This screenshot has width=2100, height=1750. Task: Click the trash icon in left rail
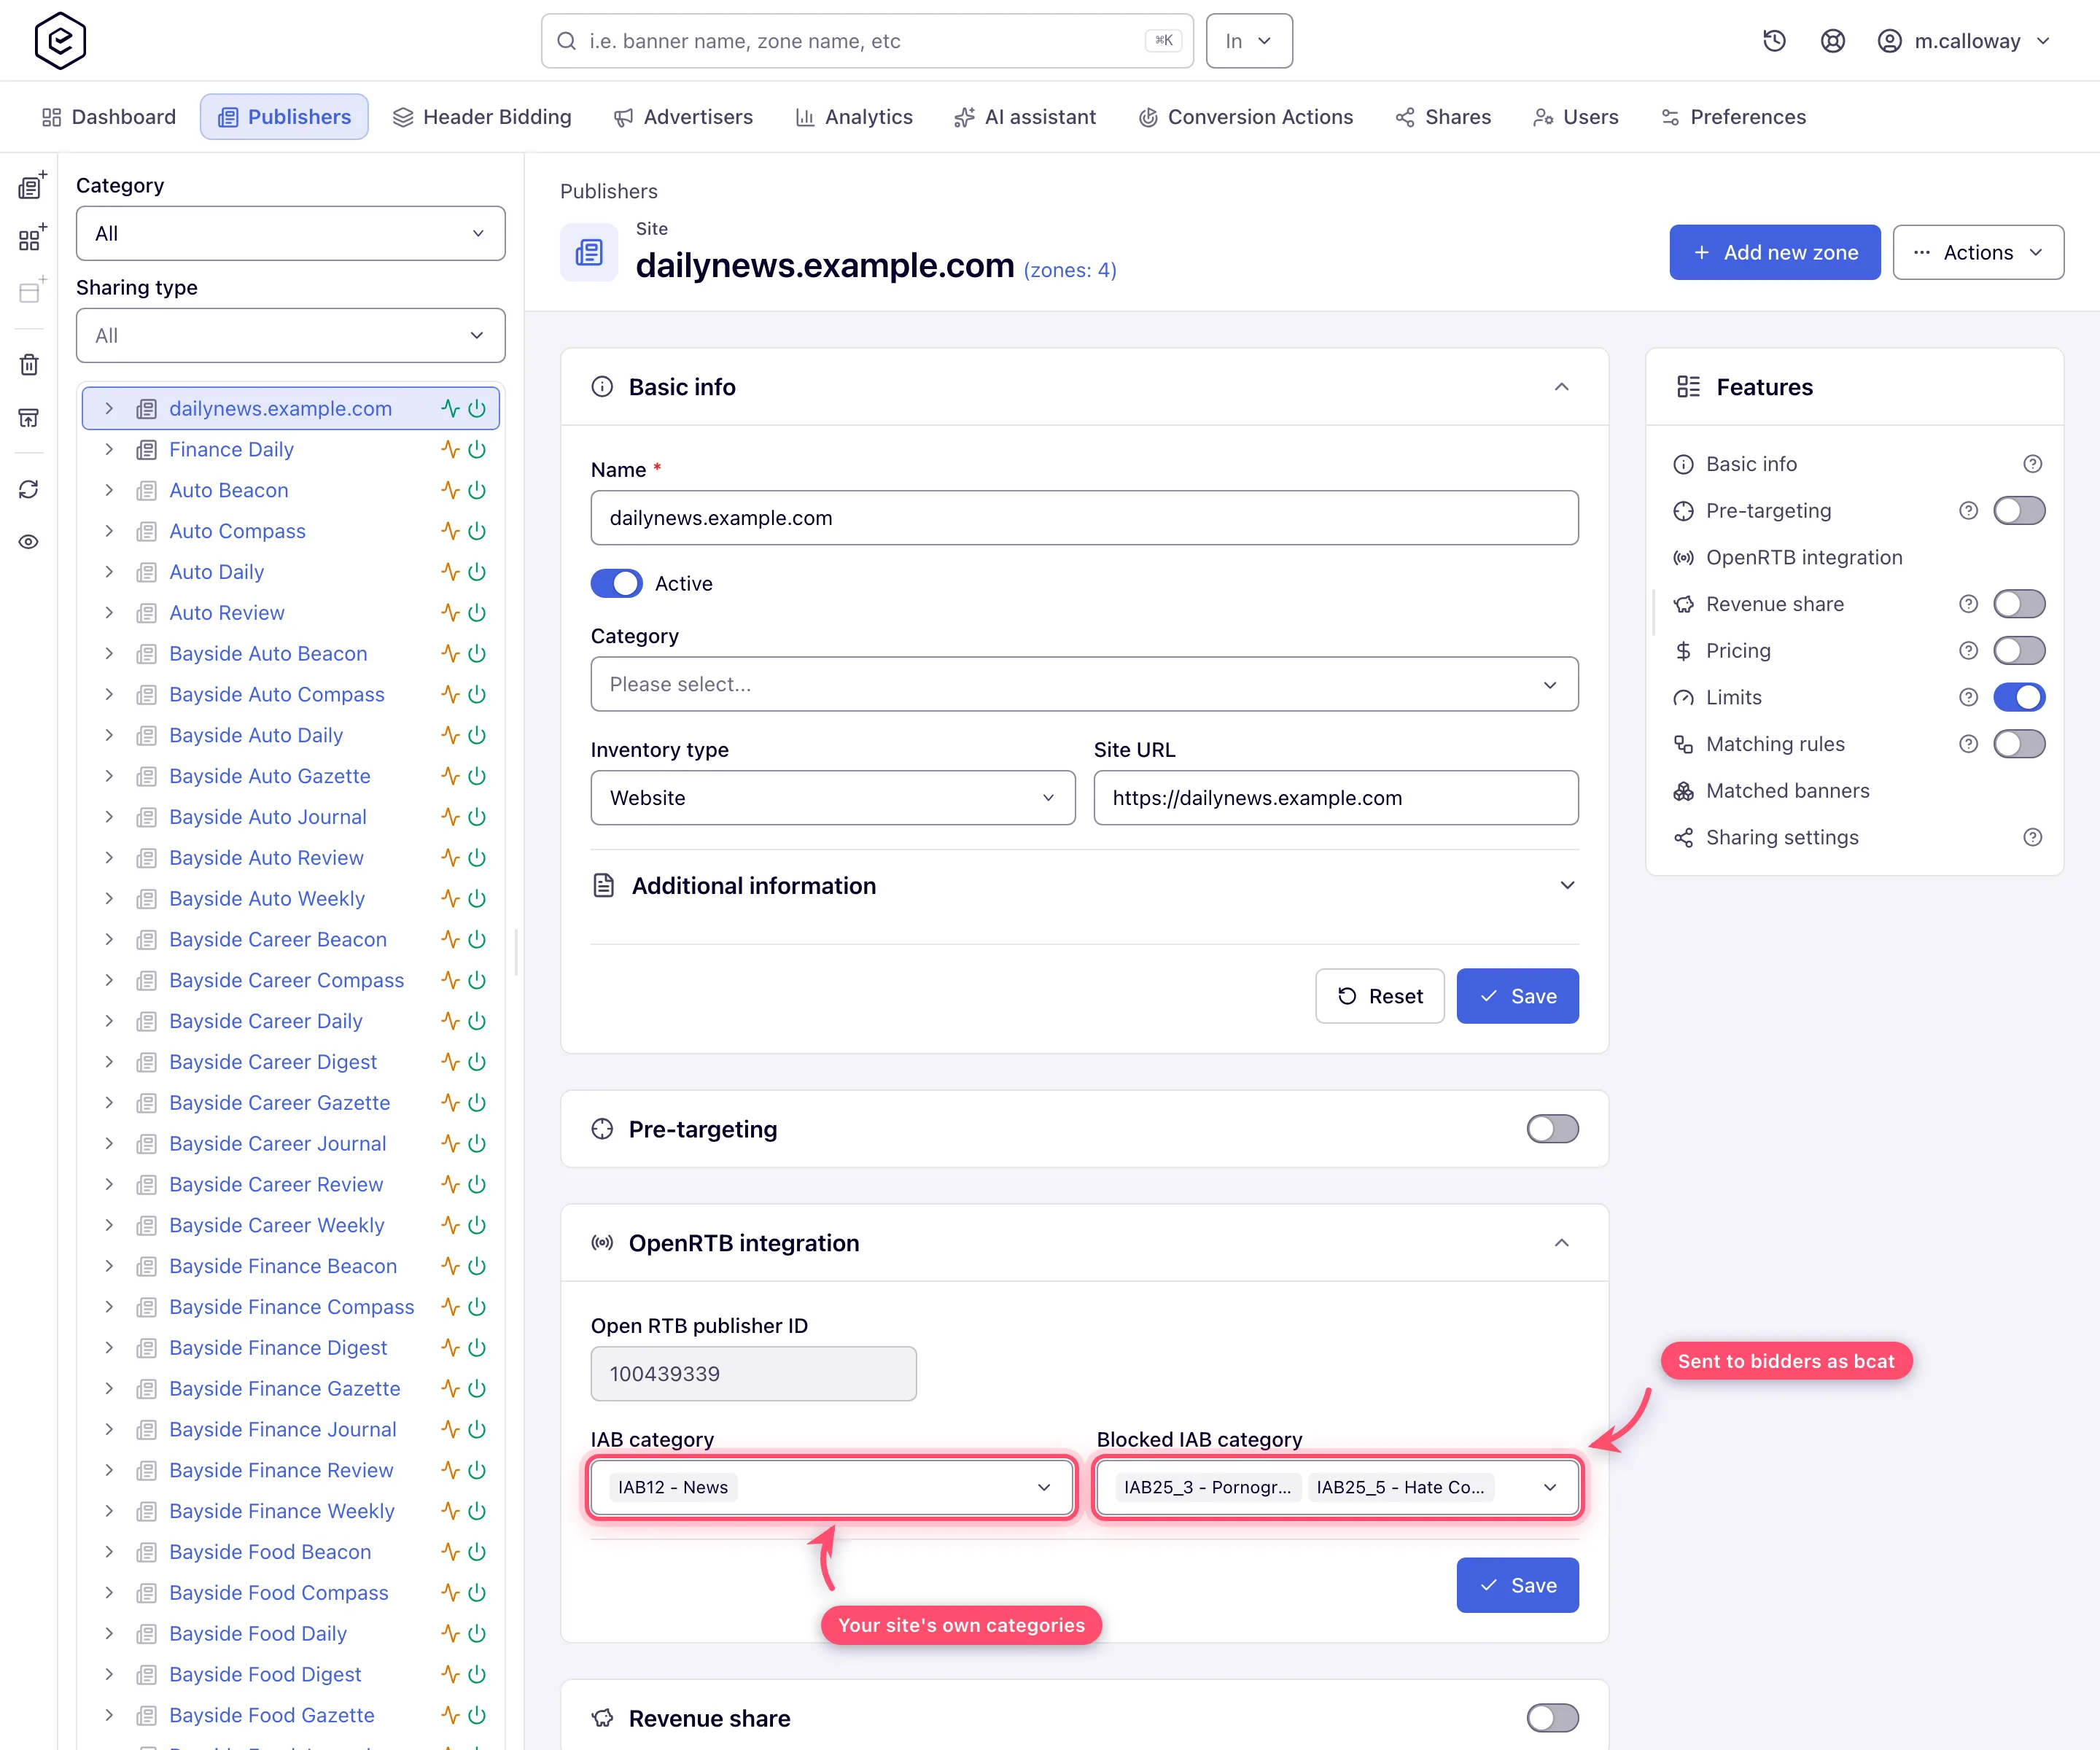pyautogui.click(x=29, y=364)
